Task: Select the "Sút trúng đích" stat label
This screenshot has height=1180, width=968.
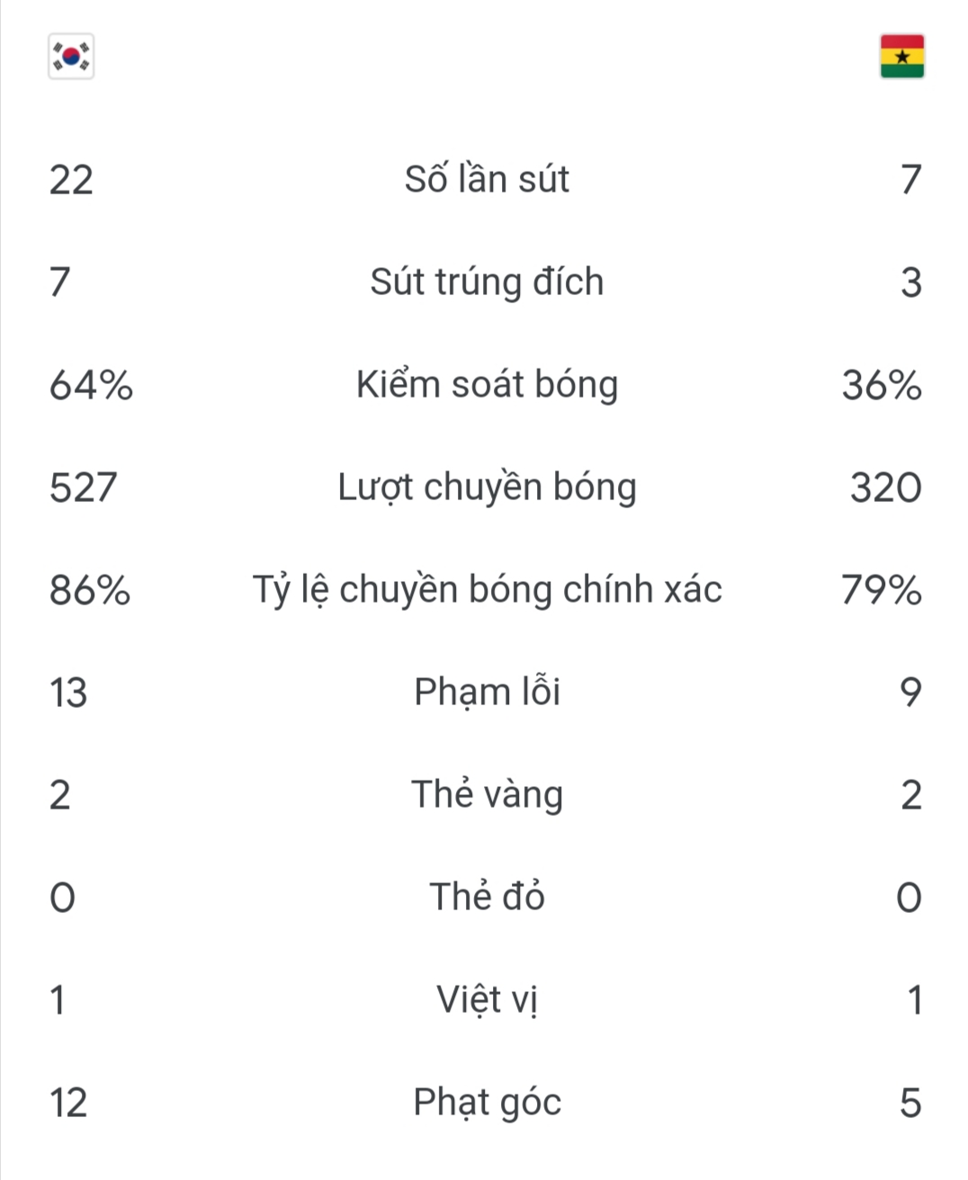Action: 487,282
